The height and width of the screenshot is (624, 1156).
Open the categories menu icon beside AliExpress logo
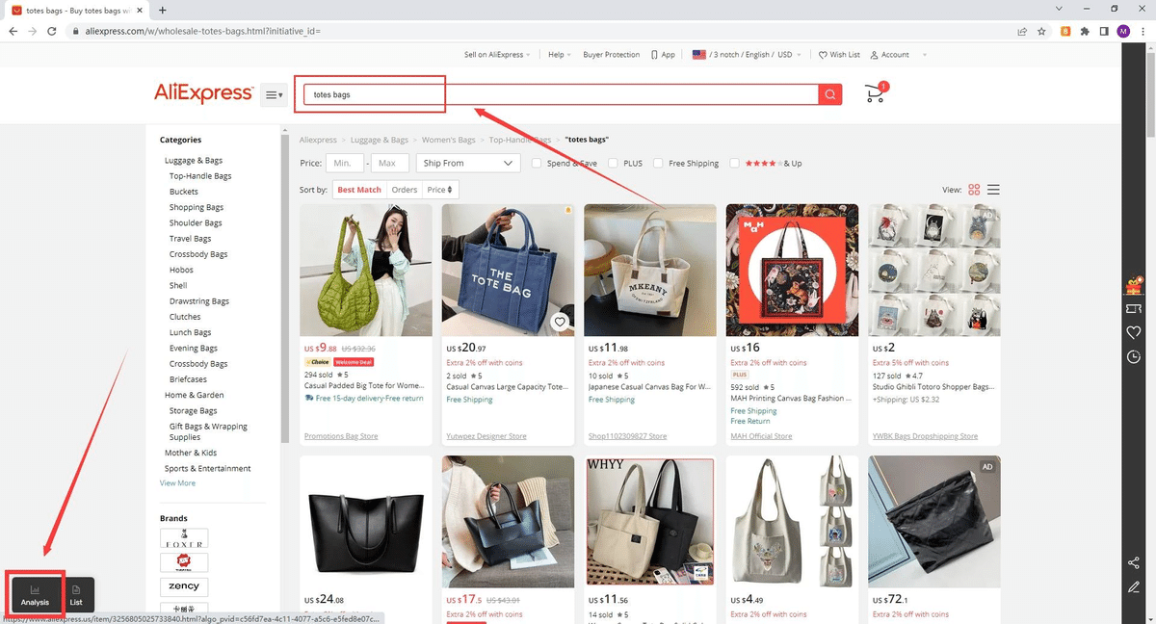274,93
